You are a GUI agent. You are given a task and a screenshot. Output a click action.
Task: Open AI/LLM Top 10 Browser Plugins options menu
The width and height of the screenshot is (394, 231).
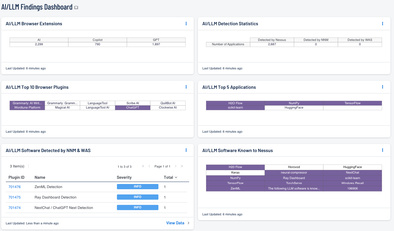click(186, 87)
